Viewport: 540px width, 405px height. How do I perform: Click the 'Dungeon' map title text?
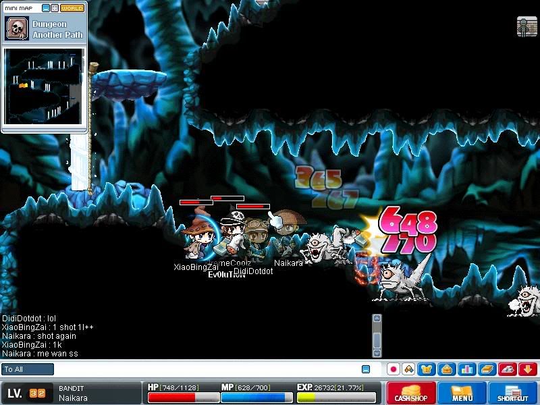pyautogui.click(x=49, y=24)
